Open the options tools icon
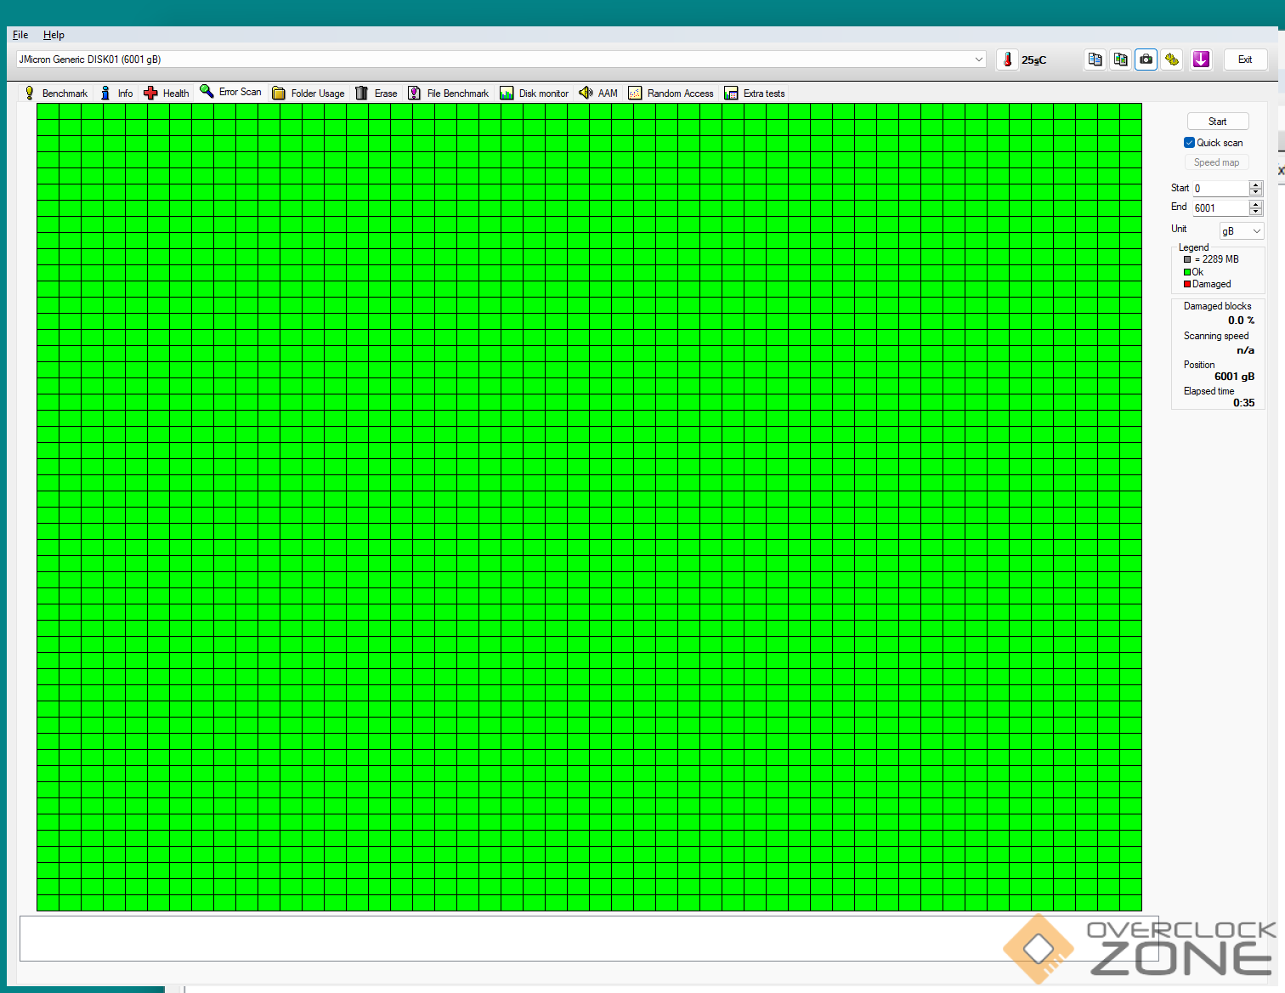This screenshot has height=993, width=1285. pos(1172,60)
